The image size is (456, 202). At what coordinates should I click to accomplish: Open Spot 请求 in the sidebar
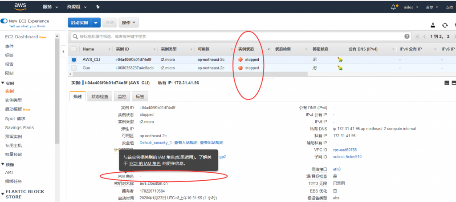click(15, 119)
